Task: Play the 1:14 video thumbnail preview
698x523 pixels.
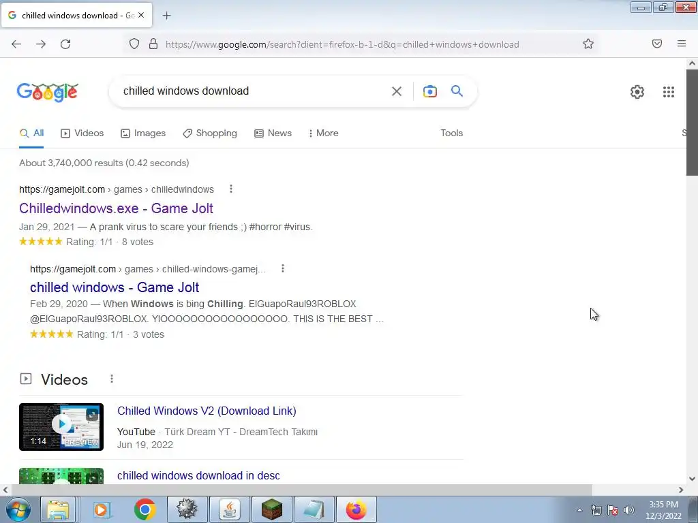Action: click(x=61, y=427)
